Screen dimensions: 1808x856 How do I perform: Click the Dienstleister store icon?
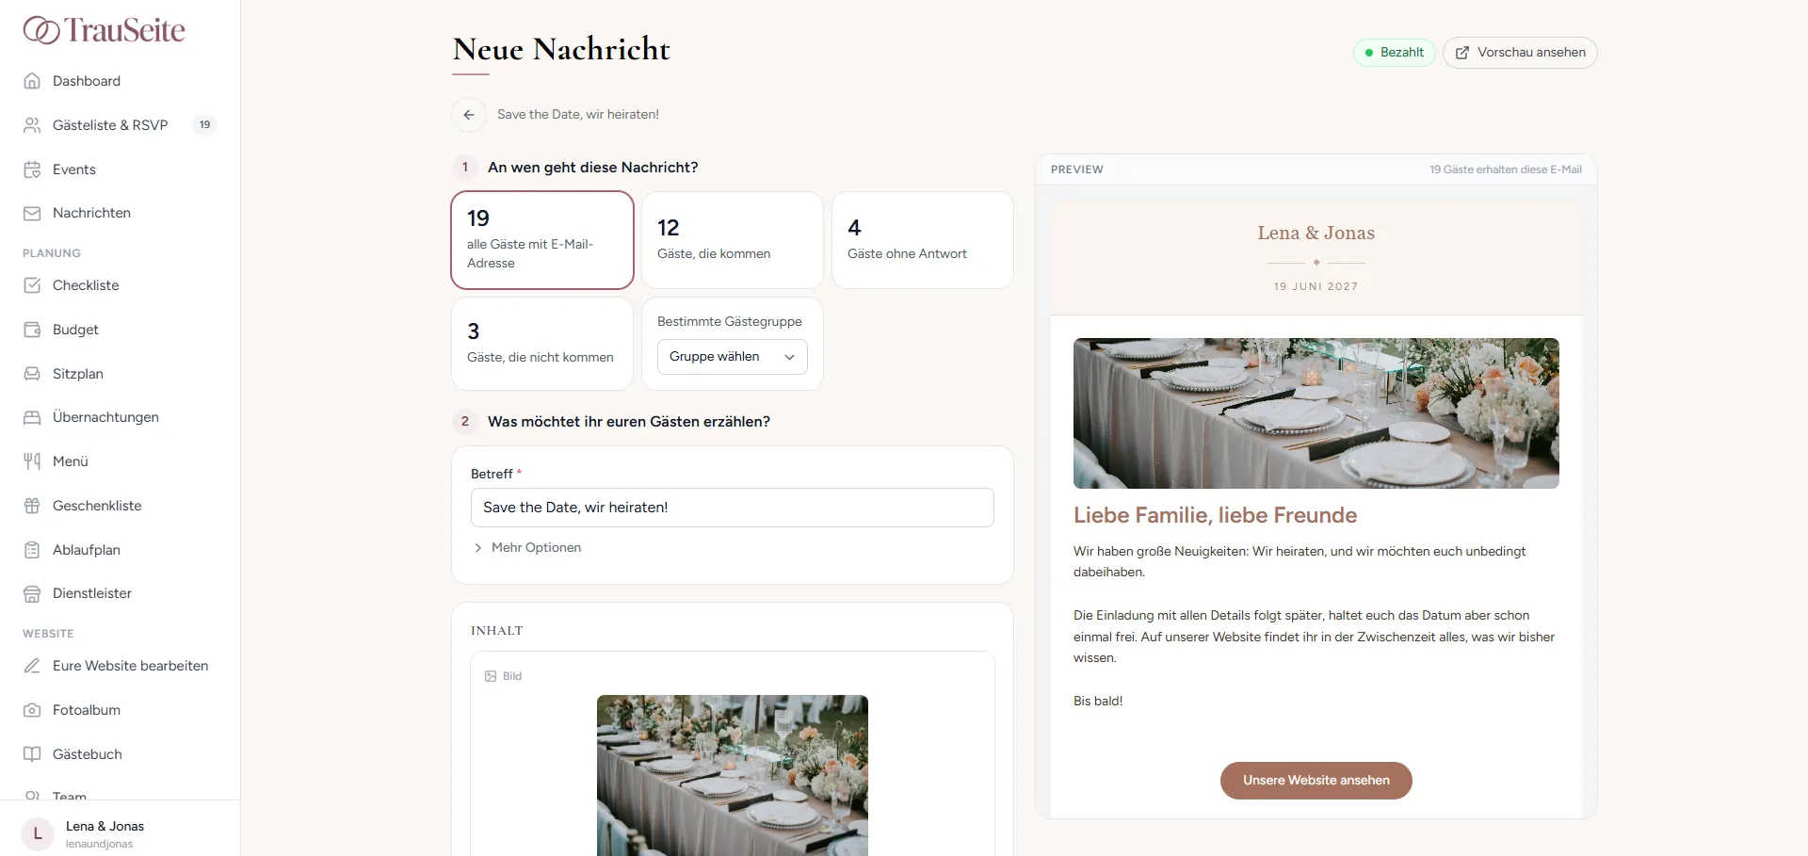click(x=32, y=593)
